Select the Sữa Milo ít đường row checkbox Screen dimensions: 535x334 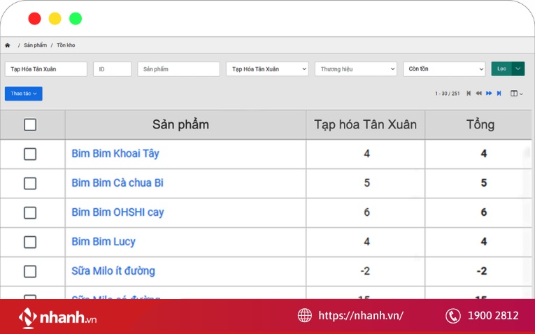(x=30, y=271)
